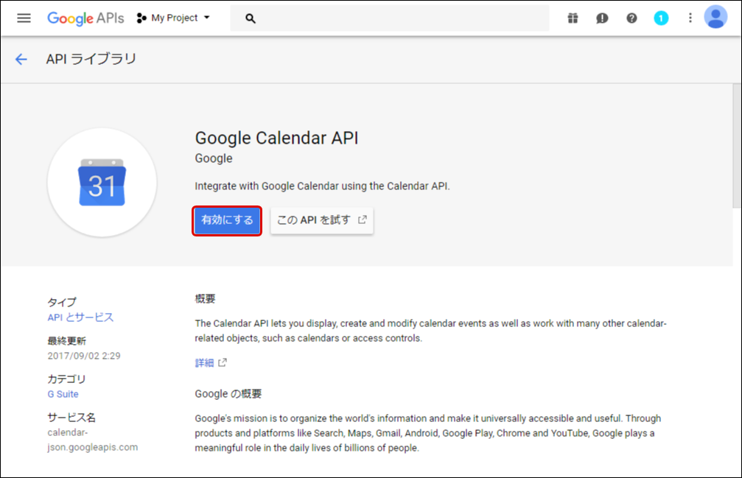The height and width of the screenshot is (478, 742).
Task: Select the 2017/09/02 2:29 last updated date
Action: pos(84,356)
